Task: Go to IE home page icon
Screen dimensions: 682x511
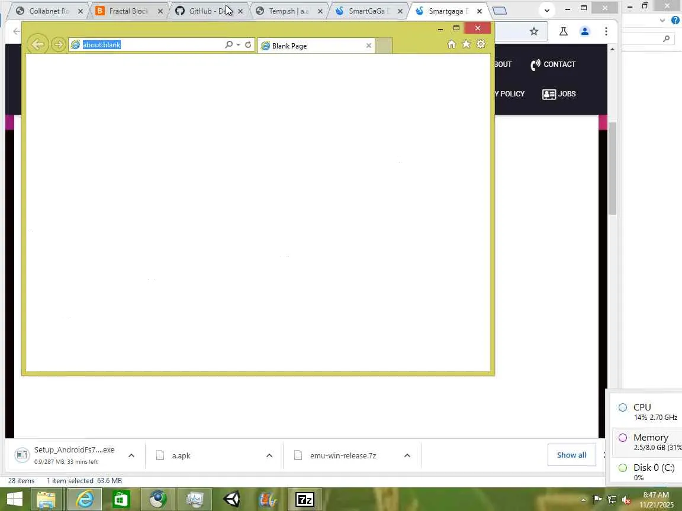Action: pyautogui.click(x=452, y=44)
